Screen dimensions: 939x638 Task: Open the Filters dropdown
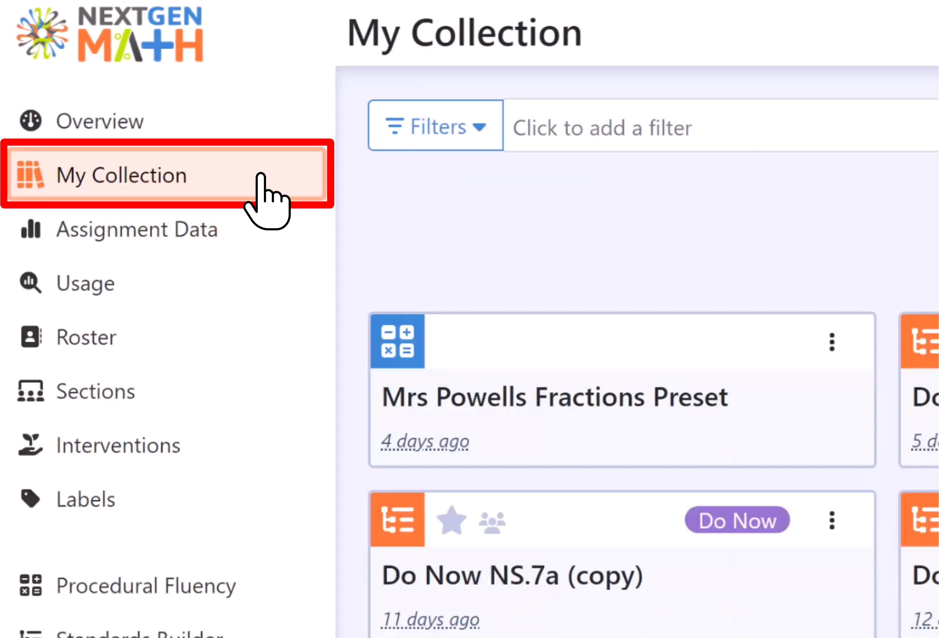pyautogui.click(x=435, y=126)
